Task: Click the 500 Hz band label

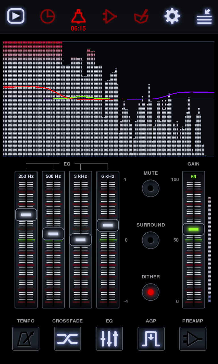Action: point(53,176)
